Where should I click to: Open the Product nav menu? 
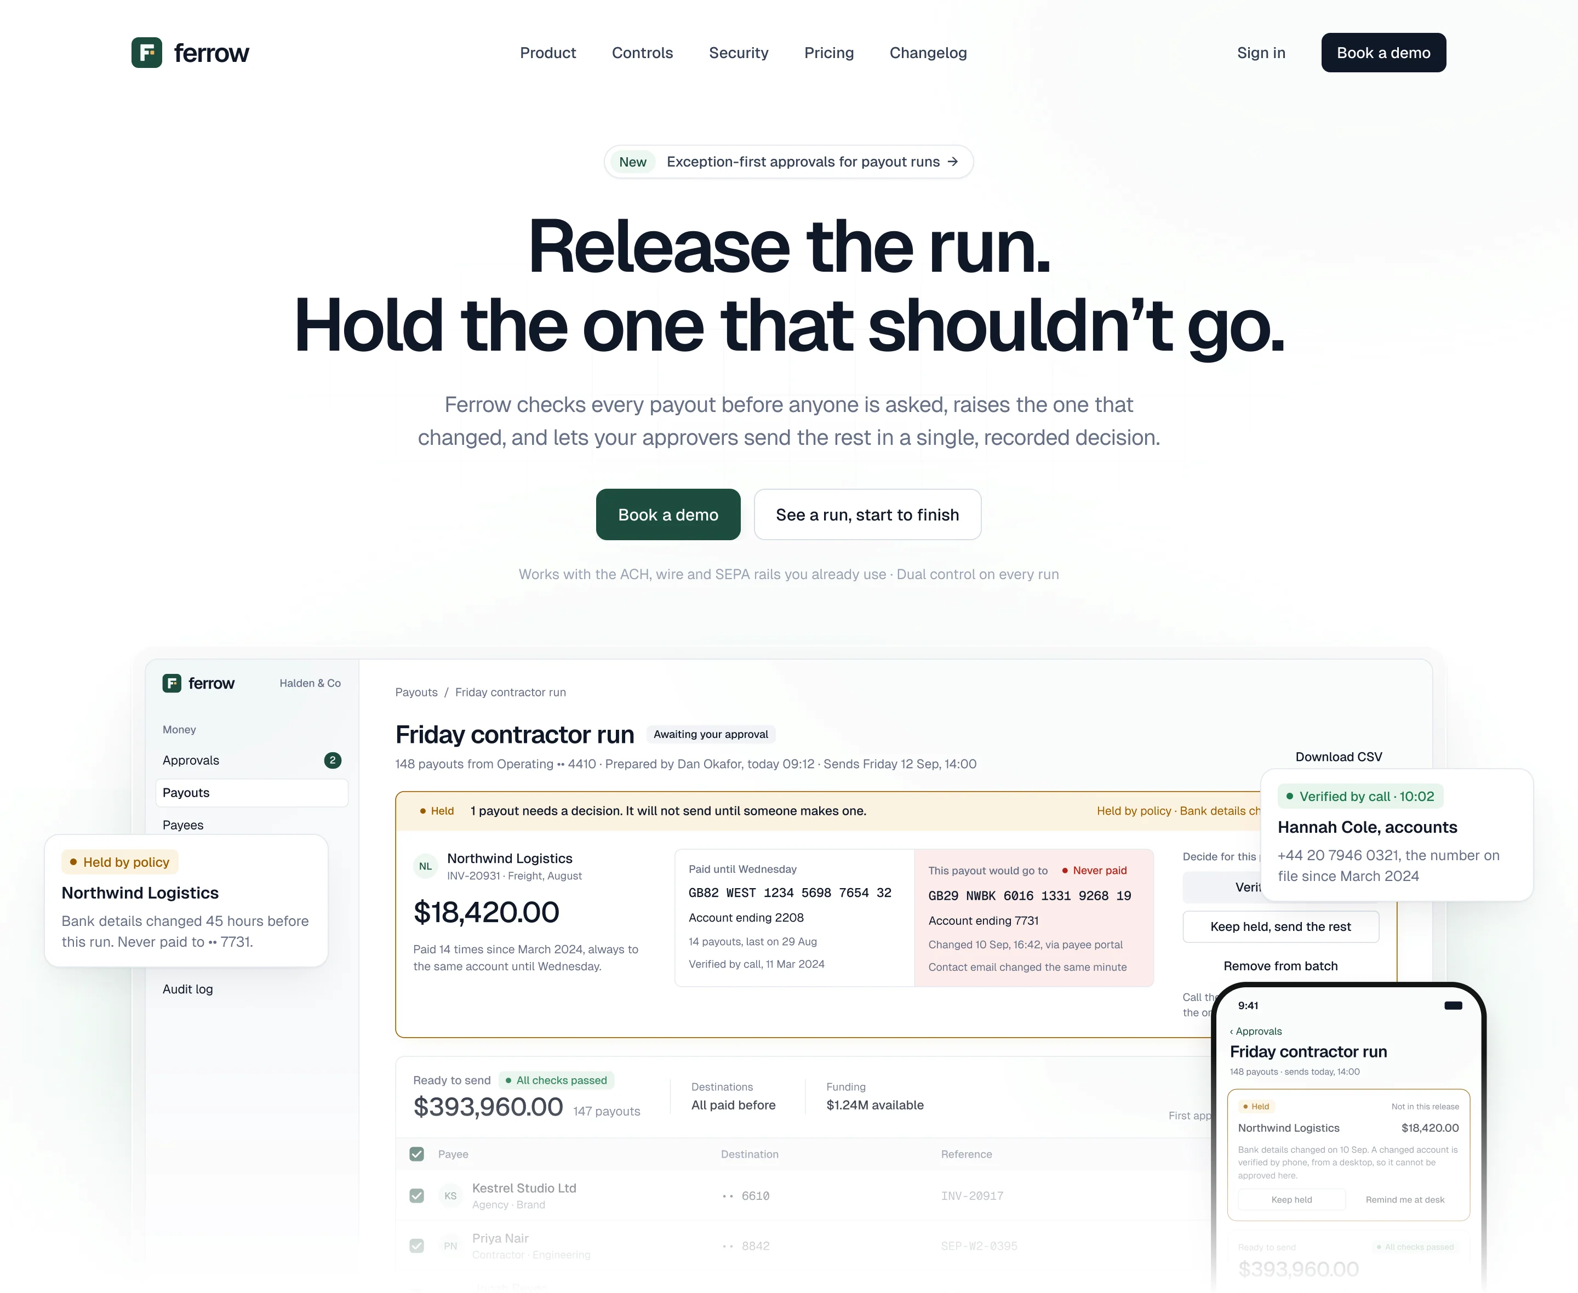pyautogui.click(x=547, y=53)
